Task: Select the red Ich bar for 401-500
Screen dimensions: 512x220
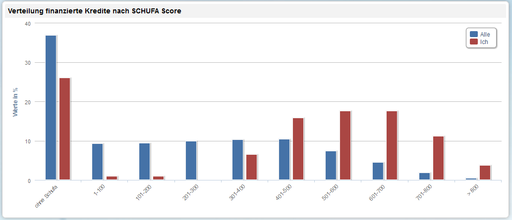Action: [298, 149]
